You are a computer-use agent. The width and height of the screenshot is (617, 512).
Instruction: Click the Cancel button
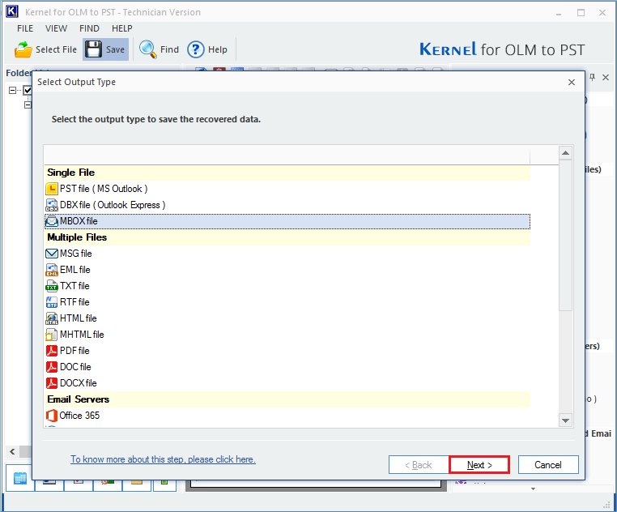pos(548,465)
